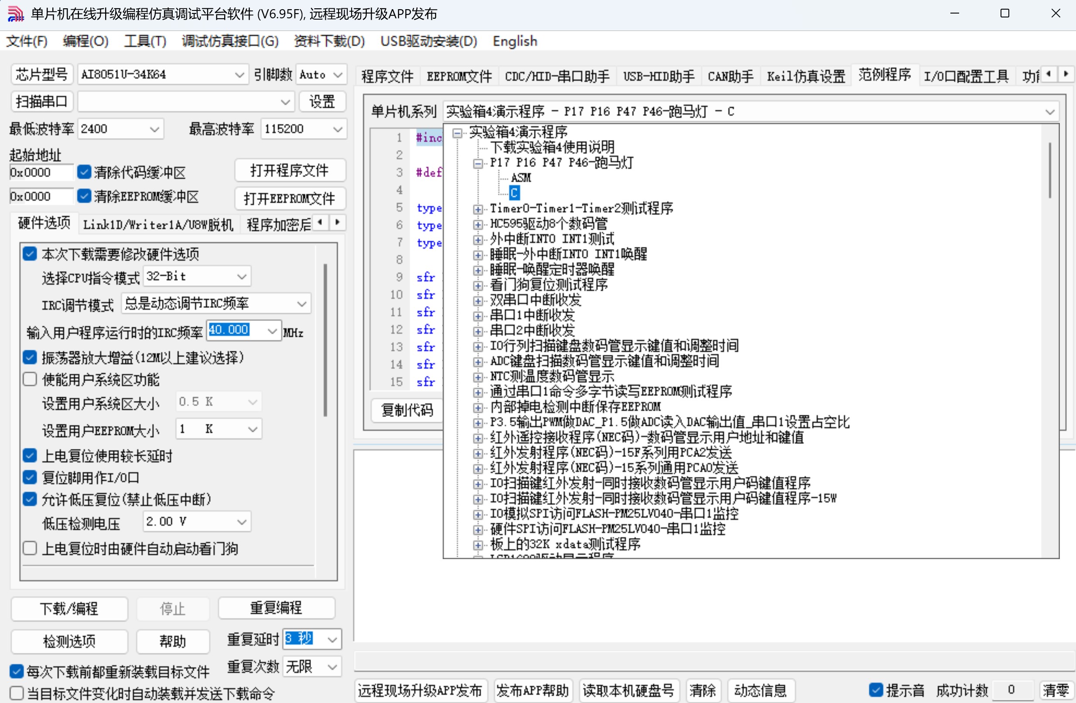The height and width of the screenshot is (703, 1076).
Task: Collapse the 实验箱4演示程序 root node
Action: (x=457, y=133)
